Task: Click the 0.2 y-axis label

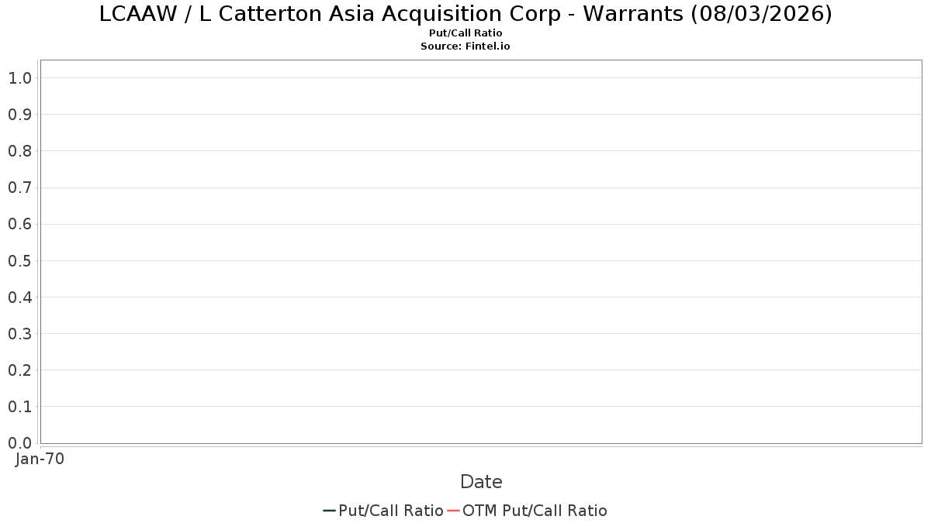Action: click(x=19, y=370)
